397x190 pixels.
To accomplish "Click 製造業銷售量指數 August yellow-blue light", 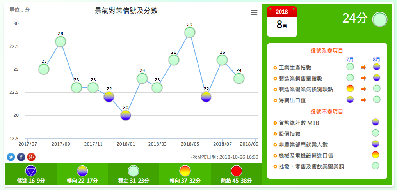I will [376, 77].
